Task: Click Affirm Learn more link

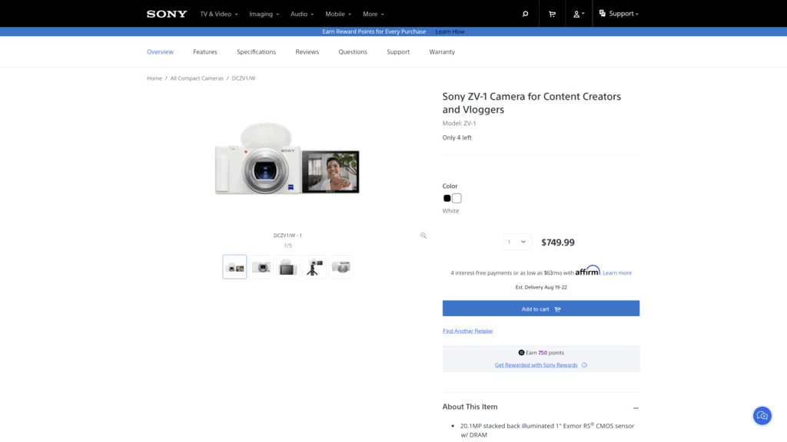Action: click(x=617, y=273)
